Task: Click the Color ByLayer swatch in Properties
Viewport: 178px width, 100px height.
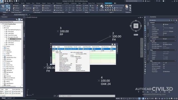Action: click(164, 24)
